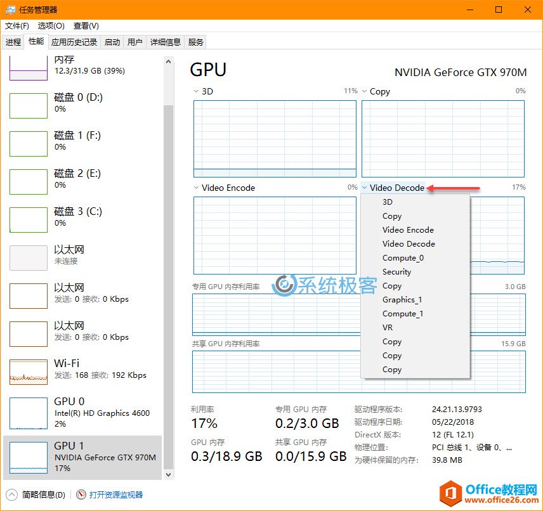
Task: Switch to the Processes tab
Action: (x=13, y=42)
